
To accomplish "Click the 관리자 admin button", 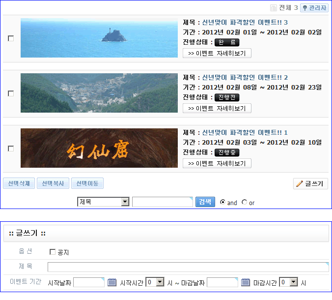I will point(314,8).
